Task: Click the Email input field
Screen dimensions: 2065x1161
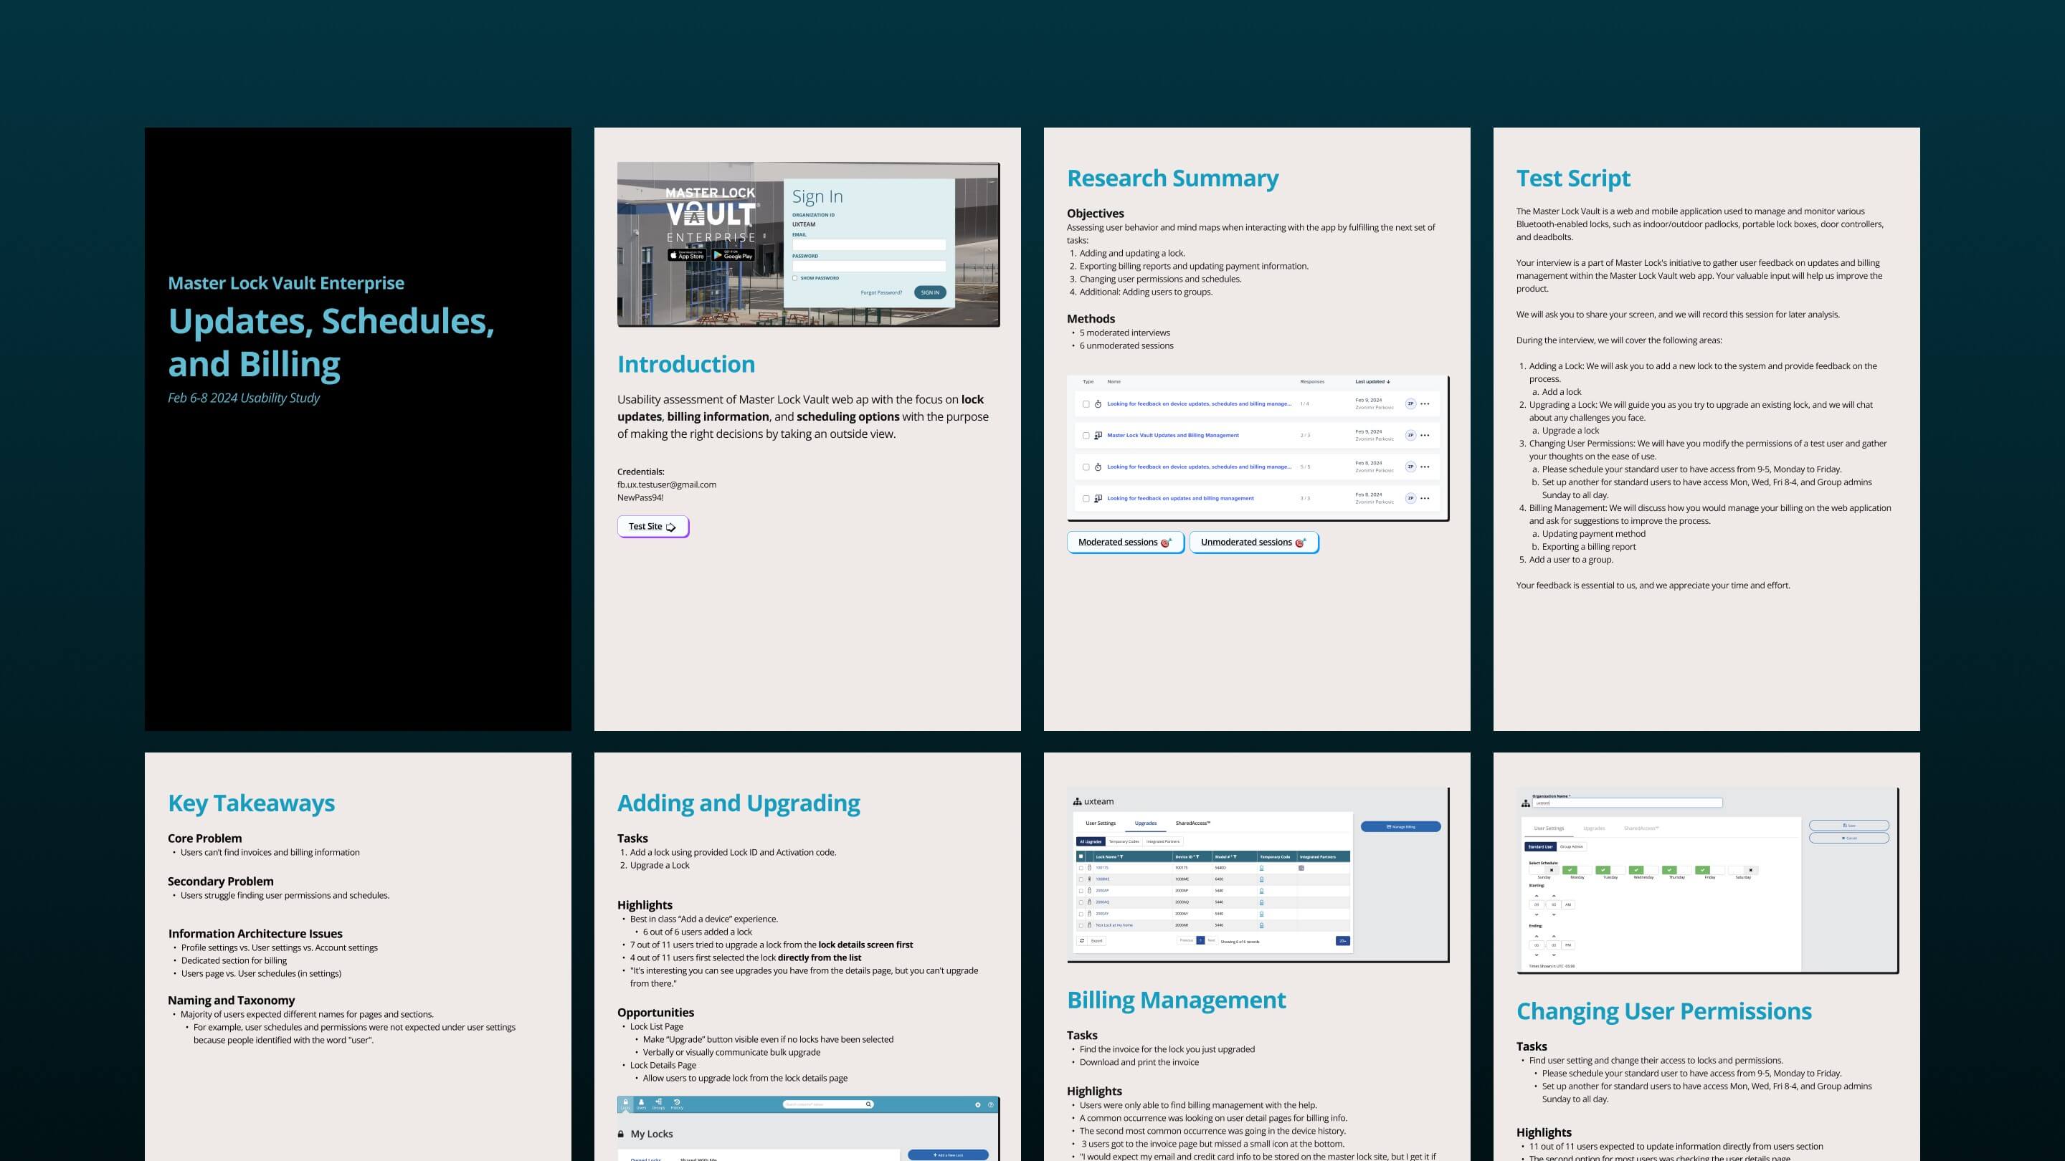Action: click(x=869, y=244)
